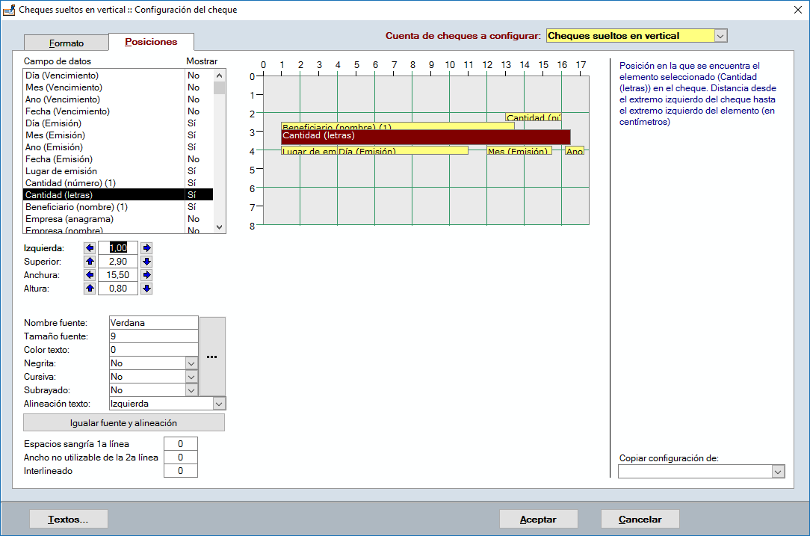Image resolution: width=810 pixels, height=536 pixels.
Task: Open the Alineación texto dropdown
Action: pos(219,404)
